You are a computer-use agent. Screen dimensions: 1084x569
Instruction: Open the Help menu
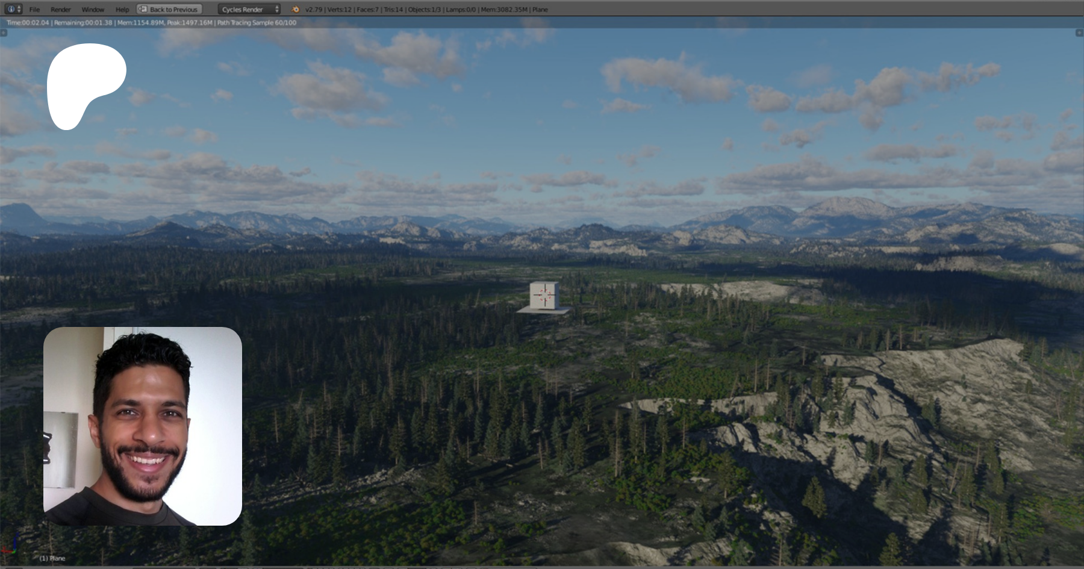(122, 9)
